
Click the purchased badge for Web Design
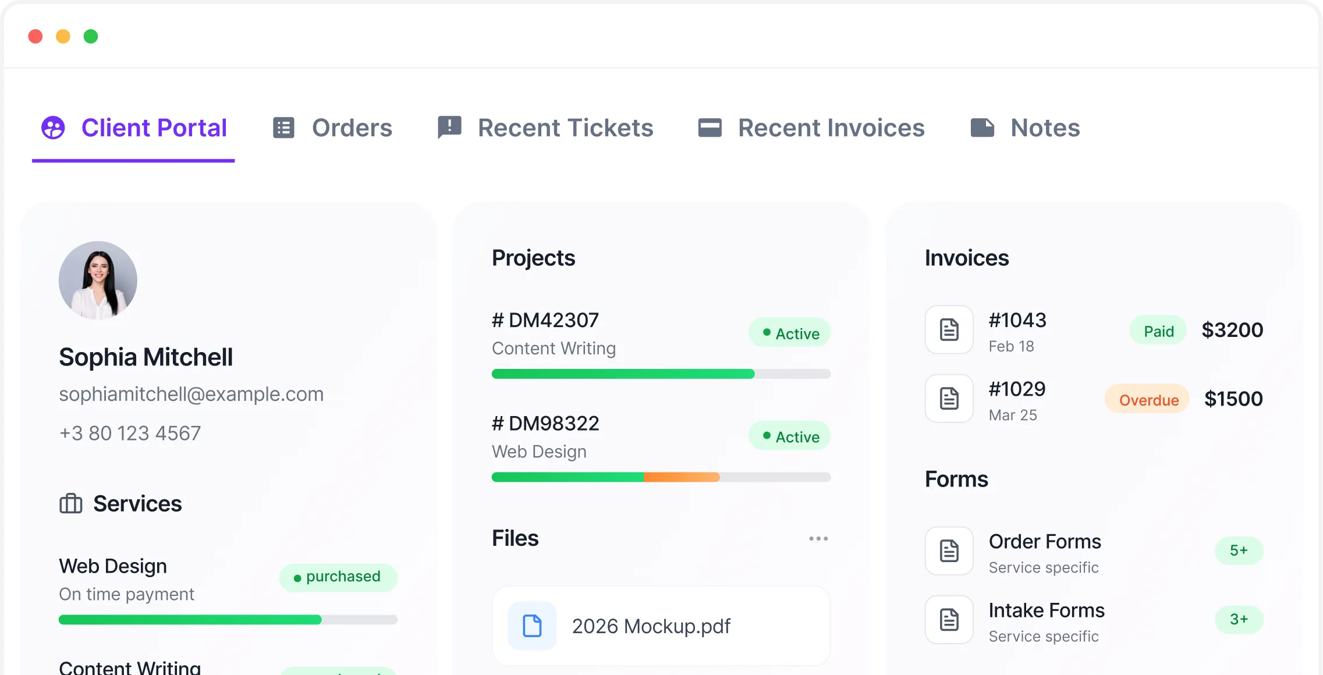338,577
